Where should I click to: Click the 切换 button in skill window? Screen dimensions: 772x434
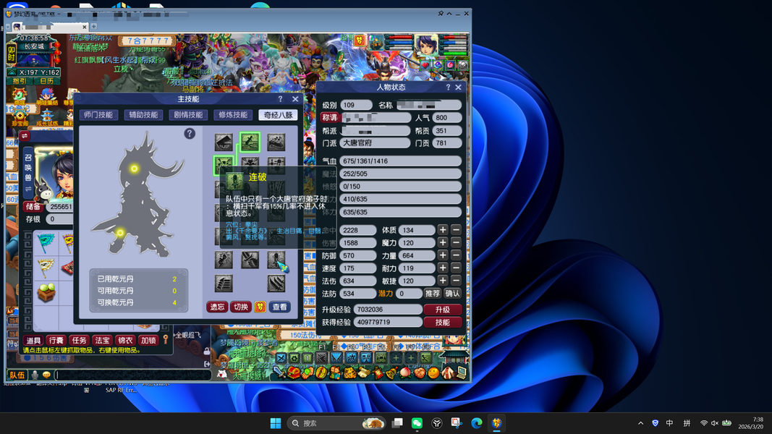(x=241, y=307)
